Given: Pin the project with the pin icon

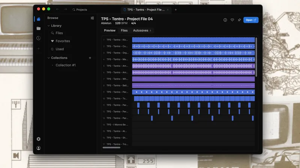Looking at the screenshot, I should [x=239, y=20].
